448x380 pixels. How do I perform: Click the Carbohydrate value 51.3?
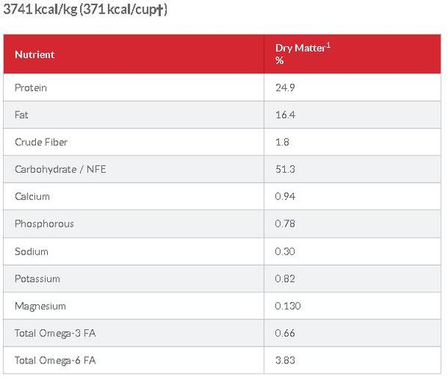pos(285,169)
